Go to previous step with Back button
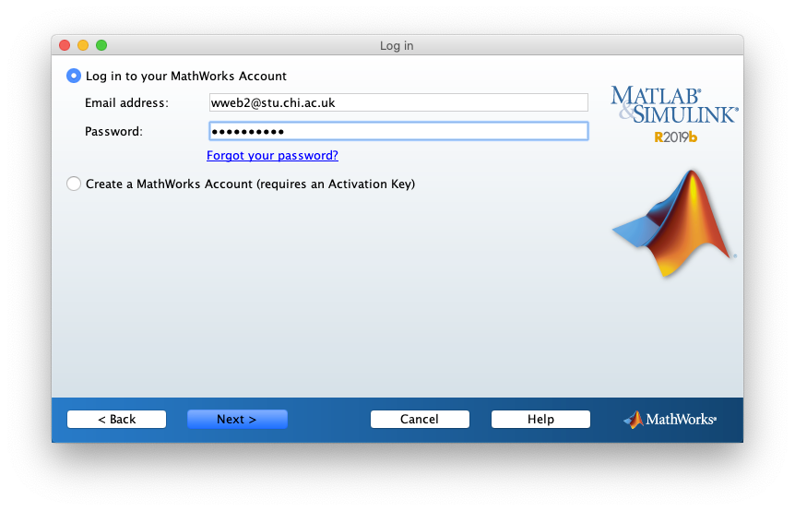 pos(116,420)
